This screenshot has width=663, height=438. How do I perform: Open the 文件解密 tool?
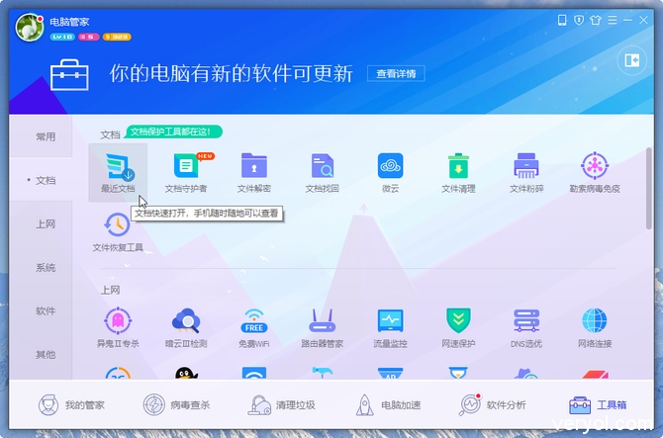[254, 173]
